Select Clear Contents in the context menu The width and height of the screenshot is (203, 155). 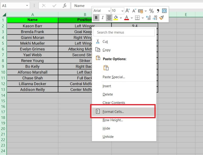tap(113, 103)
